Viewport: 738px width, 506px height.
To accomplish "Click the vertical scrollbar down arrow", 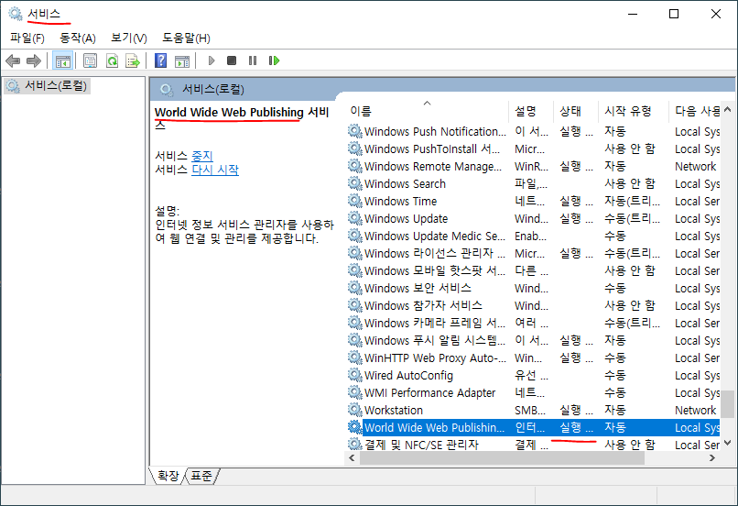I will point(727,443).
